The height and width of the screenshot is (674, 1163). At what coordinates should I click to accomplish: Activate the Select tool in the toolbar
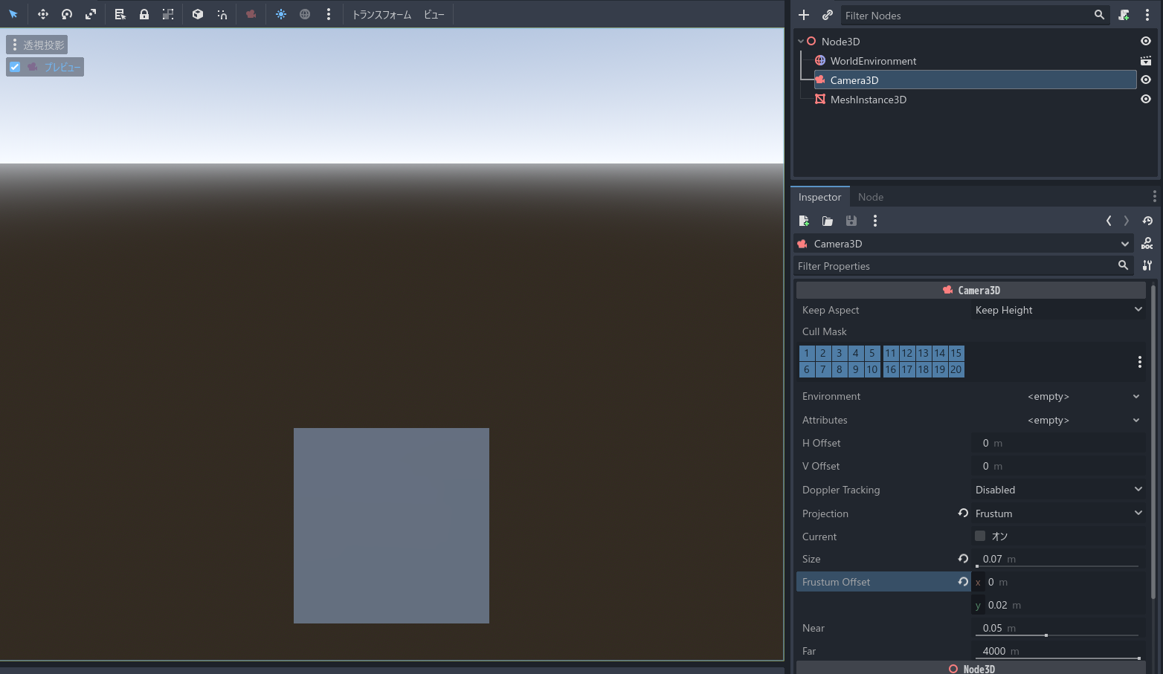click(13, 14)
